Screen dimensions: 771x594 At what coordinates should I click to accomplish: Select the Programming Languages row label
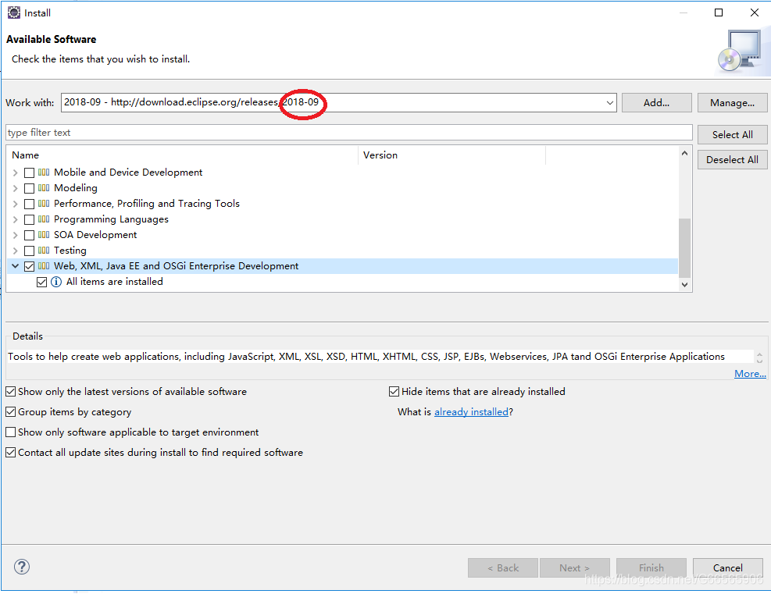111,219
